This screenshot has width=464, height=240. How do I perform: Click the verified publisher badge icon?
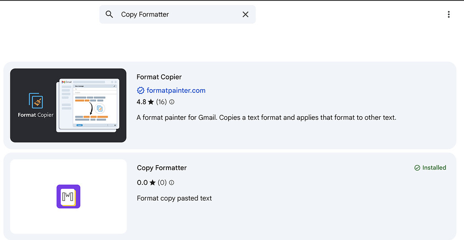[x=141, y=90]
